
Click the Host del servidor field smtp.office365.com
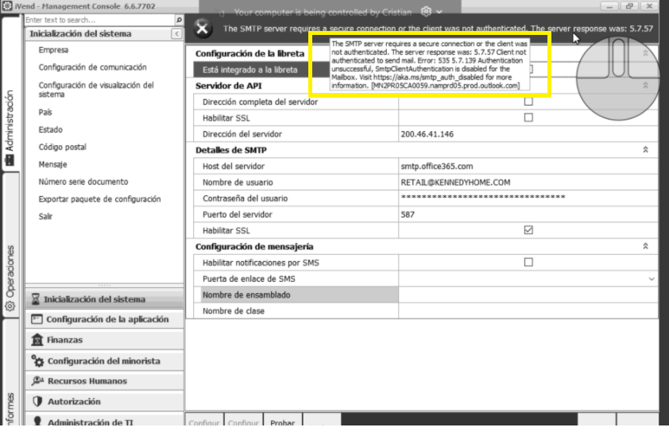528,166
